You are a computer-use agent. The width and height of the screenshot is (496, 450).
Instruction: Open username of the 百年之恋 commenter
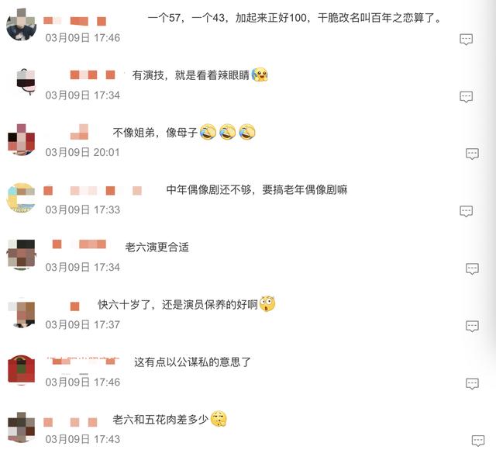tap(74, 21)
